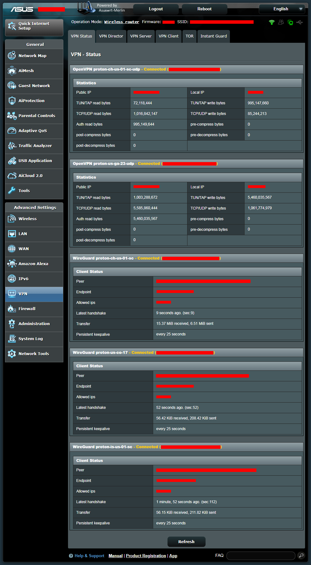Screen dimensions: 311x565
Task: Click the Reboot button
Action: pyautogui.click(x=204, y=9)
